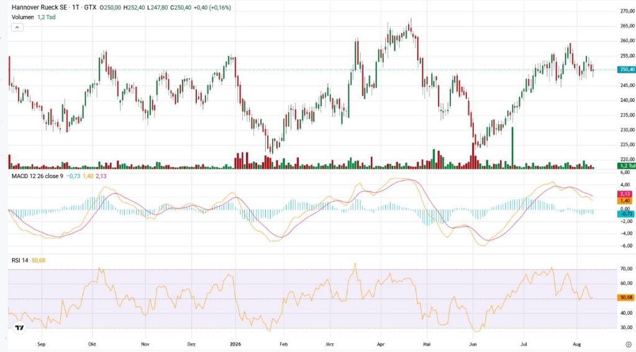The height and width of the screenshot is (352, 636).
Task: Click the 40,00 RSI scale label
Action: pos(626,313)
